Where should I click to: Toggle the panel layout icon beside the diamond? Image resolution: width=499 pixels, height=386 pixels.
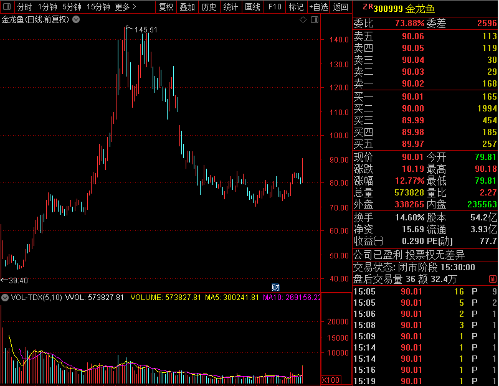pyautogui.click(x=313, y=20)
